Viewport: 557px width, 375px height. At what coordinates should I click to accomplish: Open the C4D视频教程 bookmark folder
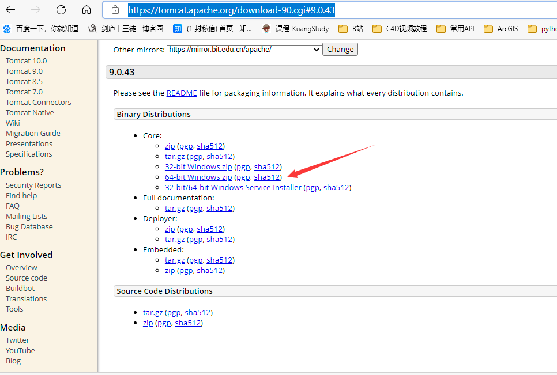click(400, 29)
